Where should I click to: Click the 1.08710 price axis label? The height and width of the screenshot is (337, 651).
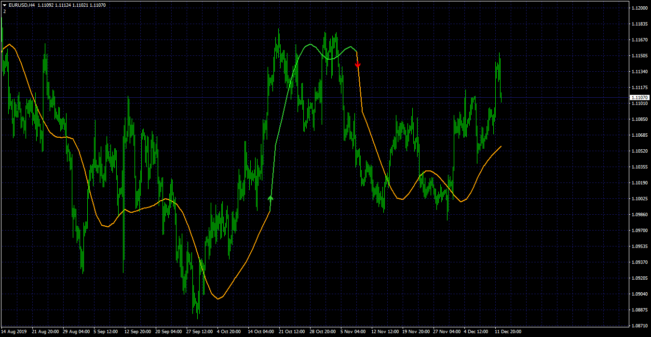[640, 326]
